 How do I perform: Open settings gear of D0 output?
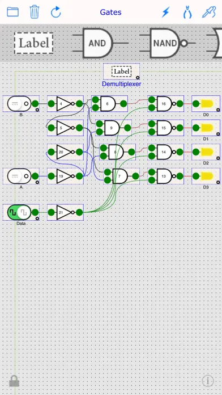(218, 110)
